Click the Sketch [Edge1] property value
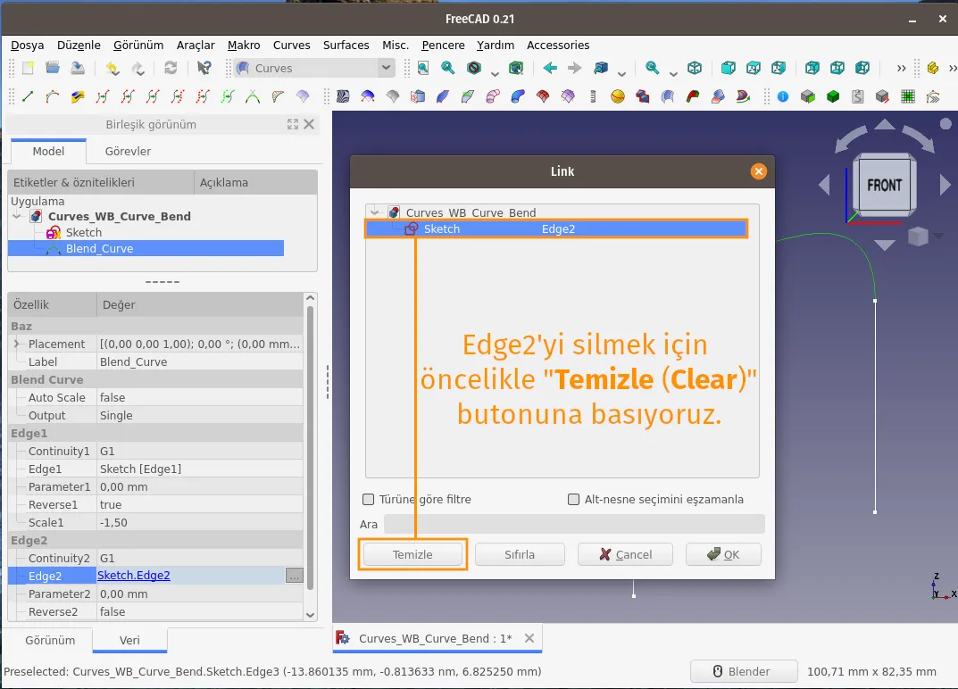Screen dimensions: 958x689 pyautogui.click(x=140, y=469)
